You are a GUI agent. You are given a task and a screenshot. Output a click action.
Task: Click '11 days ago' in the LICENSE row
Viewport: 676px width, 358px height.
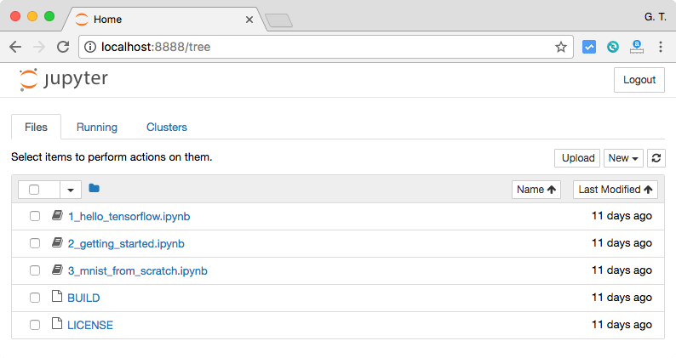click(x=622, y=324)
